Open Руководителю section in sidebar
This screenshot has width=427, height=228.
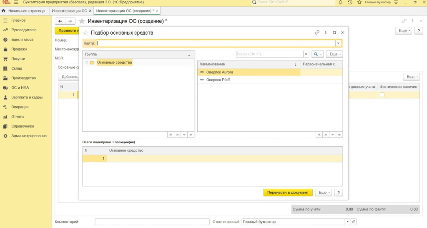[x=24, y=30]
